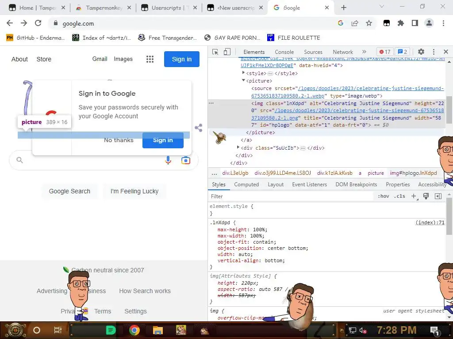Click the 2 issues message badge
Image resolution: width=453 pixels, height=339 pixels.
click(403, 52)
